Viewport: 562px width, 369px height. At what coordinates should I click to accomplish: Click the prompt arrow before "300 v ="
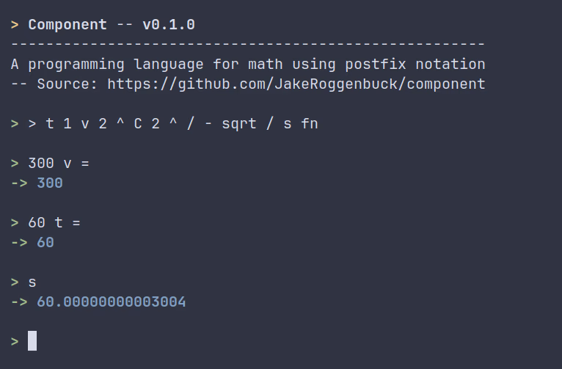tap(15, 163)
